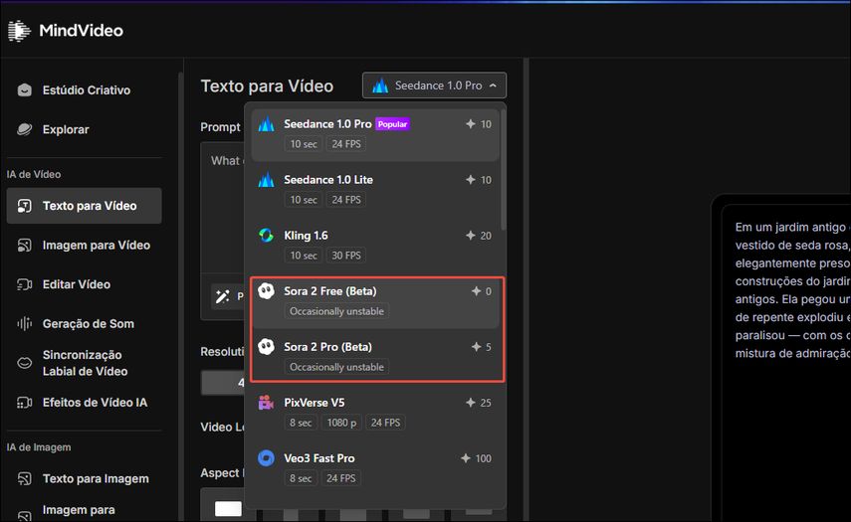The width and height of the screenshot is (851, 522).
Task: Collapse the Seedance 1.0 Pro model dropdown
Action: pyautogui.click(x=434, y=86)
